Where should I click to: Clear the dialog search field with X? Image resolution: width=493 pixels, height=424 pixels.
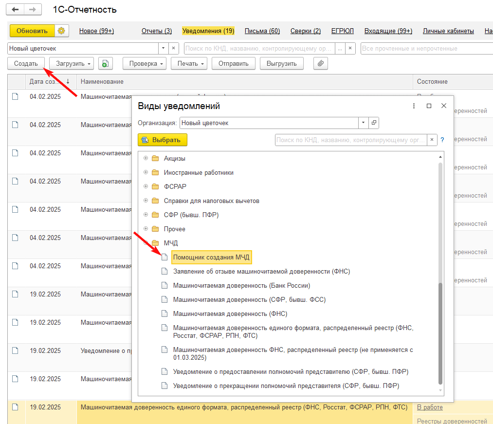431,140
